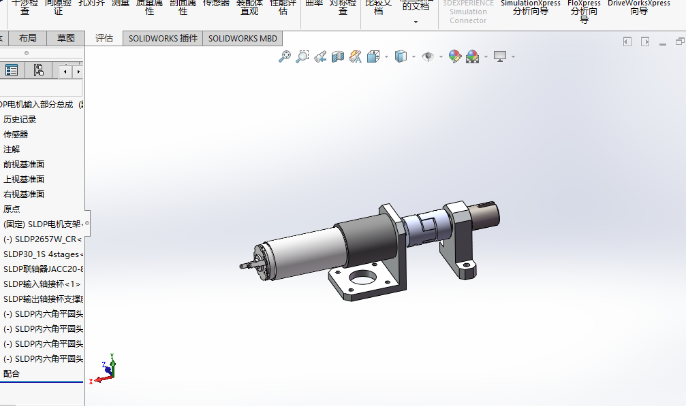
Task: Open the View Settings dropdown arrow
Action: click(x=513, y=56)
